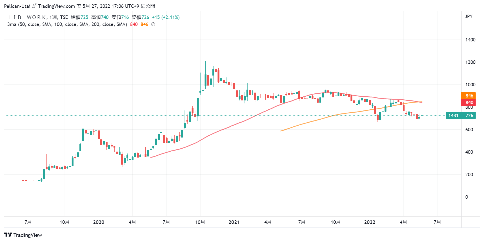Screen dimensions: 484x242
Task: Click the 2021 label on time axis
Action: [234, 222]
